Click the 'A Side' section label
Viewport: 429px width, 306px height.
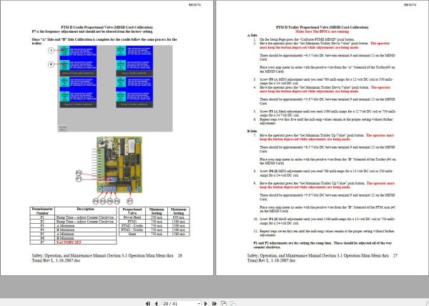[252, 36]
